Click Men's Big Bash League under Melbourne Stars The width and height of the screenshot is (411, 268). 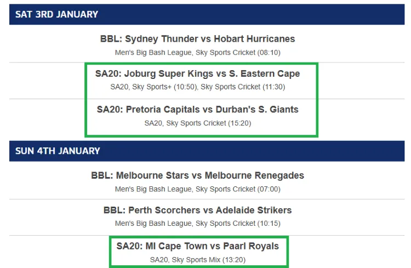153,189
